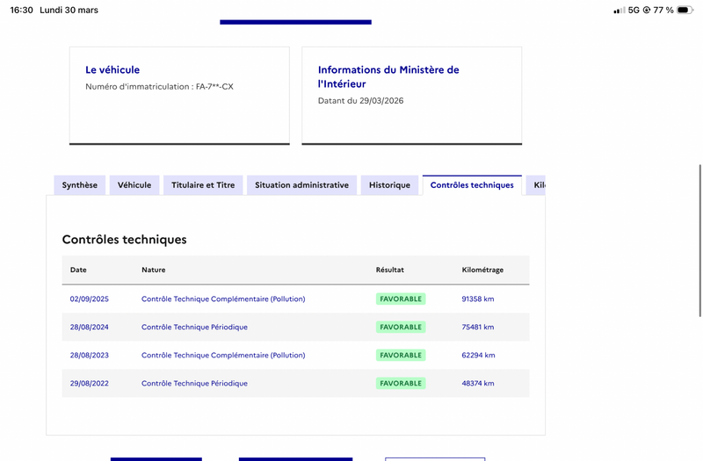Select the FAVORABLE badge for 28/08/2023
The width and height of the screenshot is (703, 461).
(401, 356)
